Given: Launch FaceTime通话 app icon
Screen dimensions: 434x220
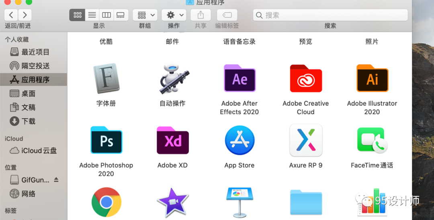Looking at the screenshot, I should point(372,140).
